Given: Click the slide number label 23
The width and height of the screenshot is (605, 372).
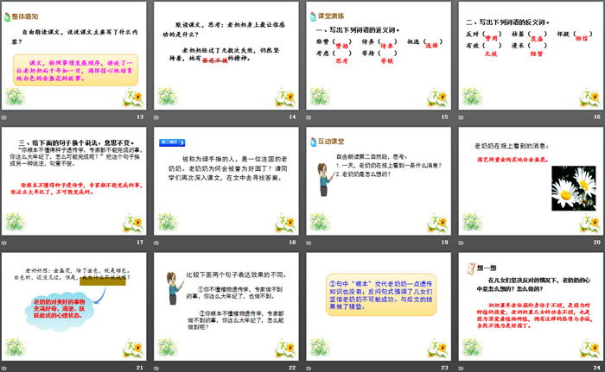Looking at the screenshot, I should (x=444, y=368).
